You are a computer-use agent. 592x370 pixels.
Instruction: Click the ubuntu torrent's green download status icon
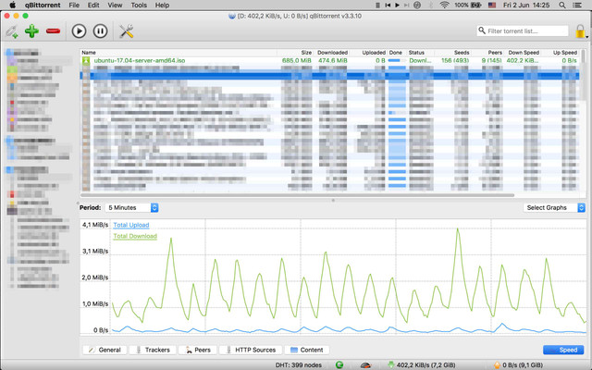(86, 60)
